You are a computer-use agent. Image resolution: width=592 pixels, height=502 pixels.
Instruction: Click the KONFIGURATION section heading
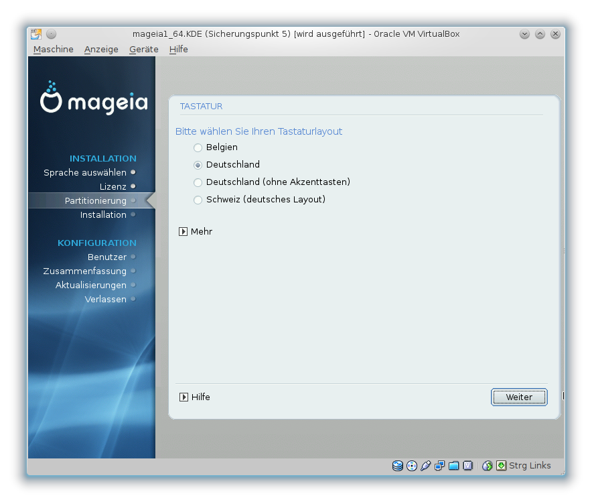pyautogui.click(x=96, y=243)
